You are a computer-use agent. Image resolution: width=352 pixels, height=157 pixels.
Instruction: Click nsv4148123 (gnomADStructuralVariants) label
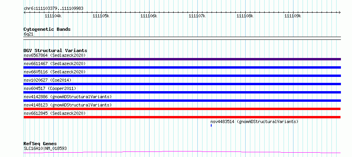68,105
